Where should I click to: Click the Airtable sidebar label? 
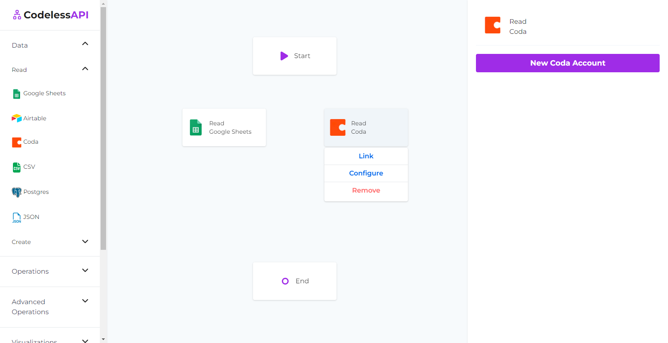[35, 118]
